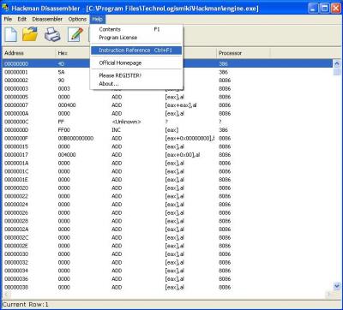Select the row at address 00000032
The height and width of the screenshot is (310, 343).
pyautogui.click(x=168, y=263)
